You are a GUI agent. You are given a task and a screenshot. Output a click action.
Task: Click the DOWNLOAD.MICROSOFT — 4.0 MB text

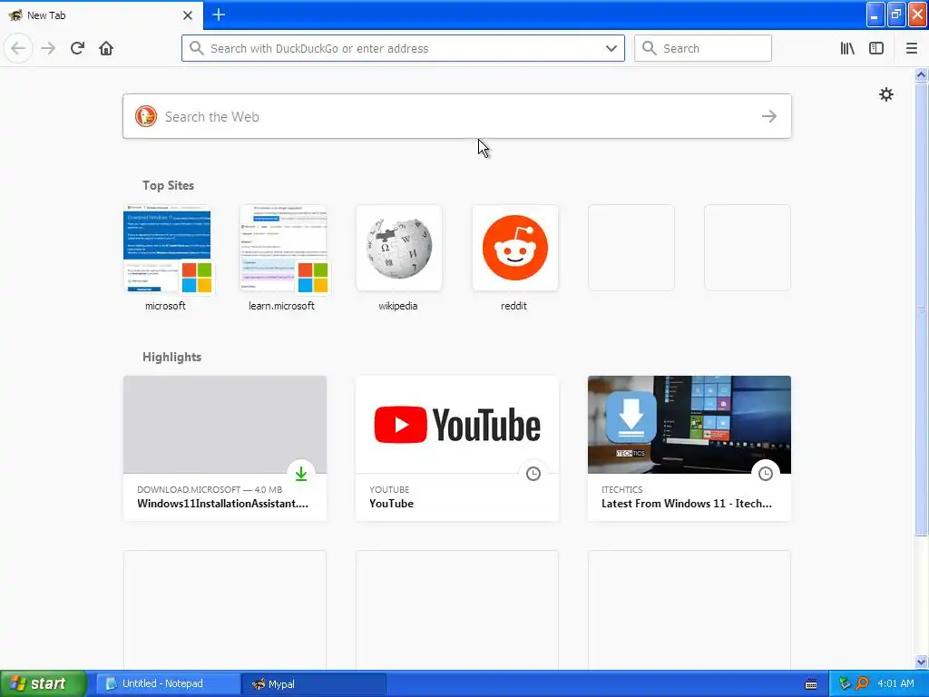pos(210,489)
